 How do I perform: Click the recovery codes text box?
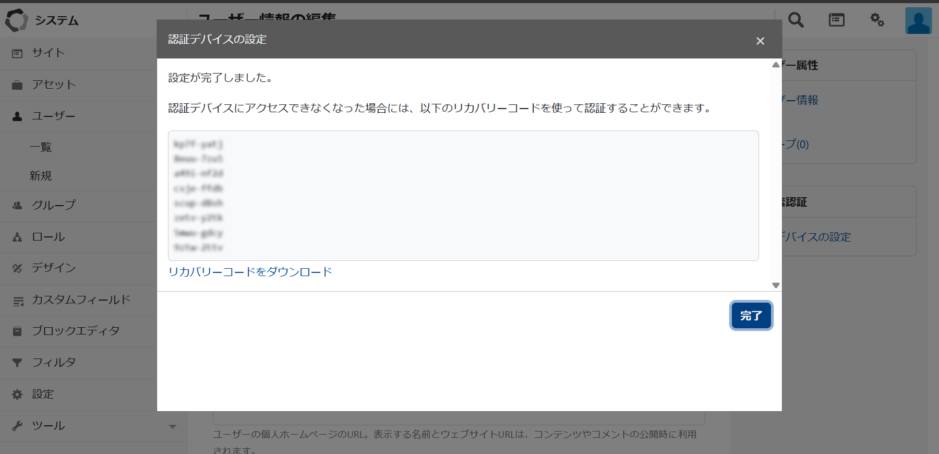pyautogui.click(x=463, y=196)
